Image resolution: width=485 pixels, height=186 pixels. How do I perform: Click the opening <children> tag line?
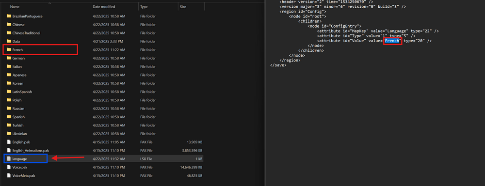[x=310, y=21]
